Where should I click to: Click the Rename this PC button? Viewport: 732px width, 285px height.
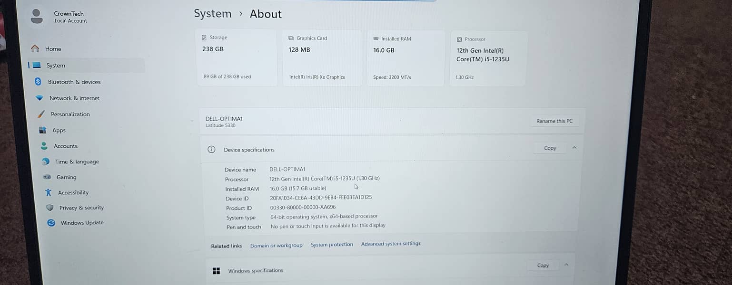pos(554,121)
